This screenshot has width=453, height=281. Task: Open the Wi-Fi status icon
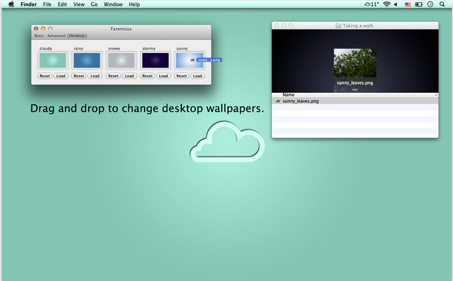coord(387,4)
